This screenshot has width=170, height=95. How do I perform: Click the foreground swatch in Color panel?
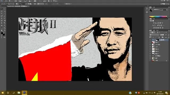[x=150, y=10]
